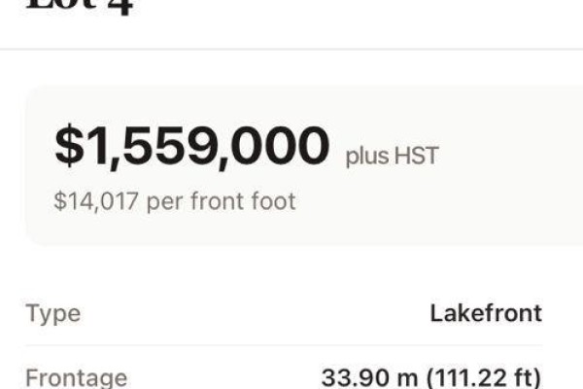Click the 'plus HST' label
The height and width of the screenshot is (389, 583).
[393, 156]
